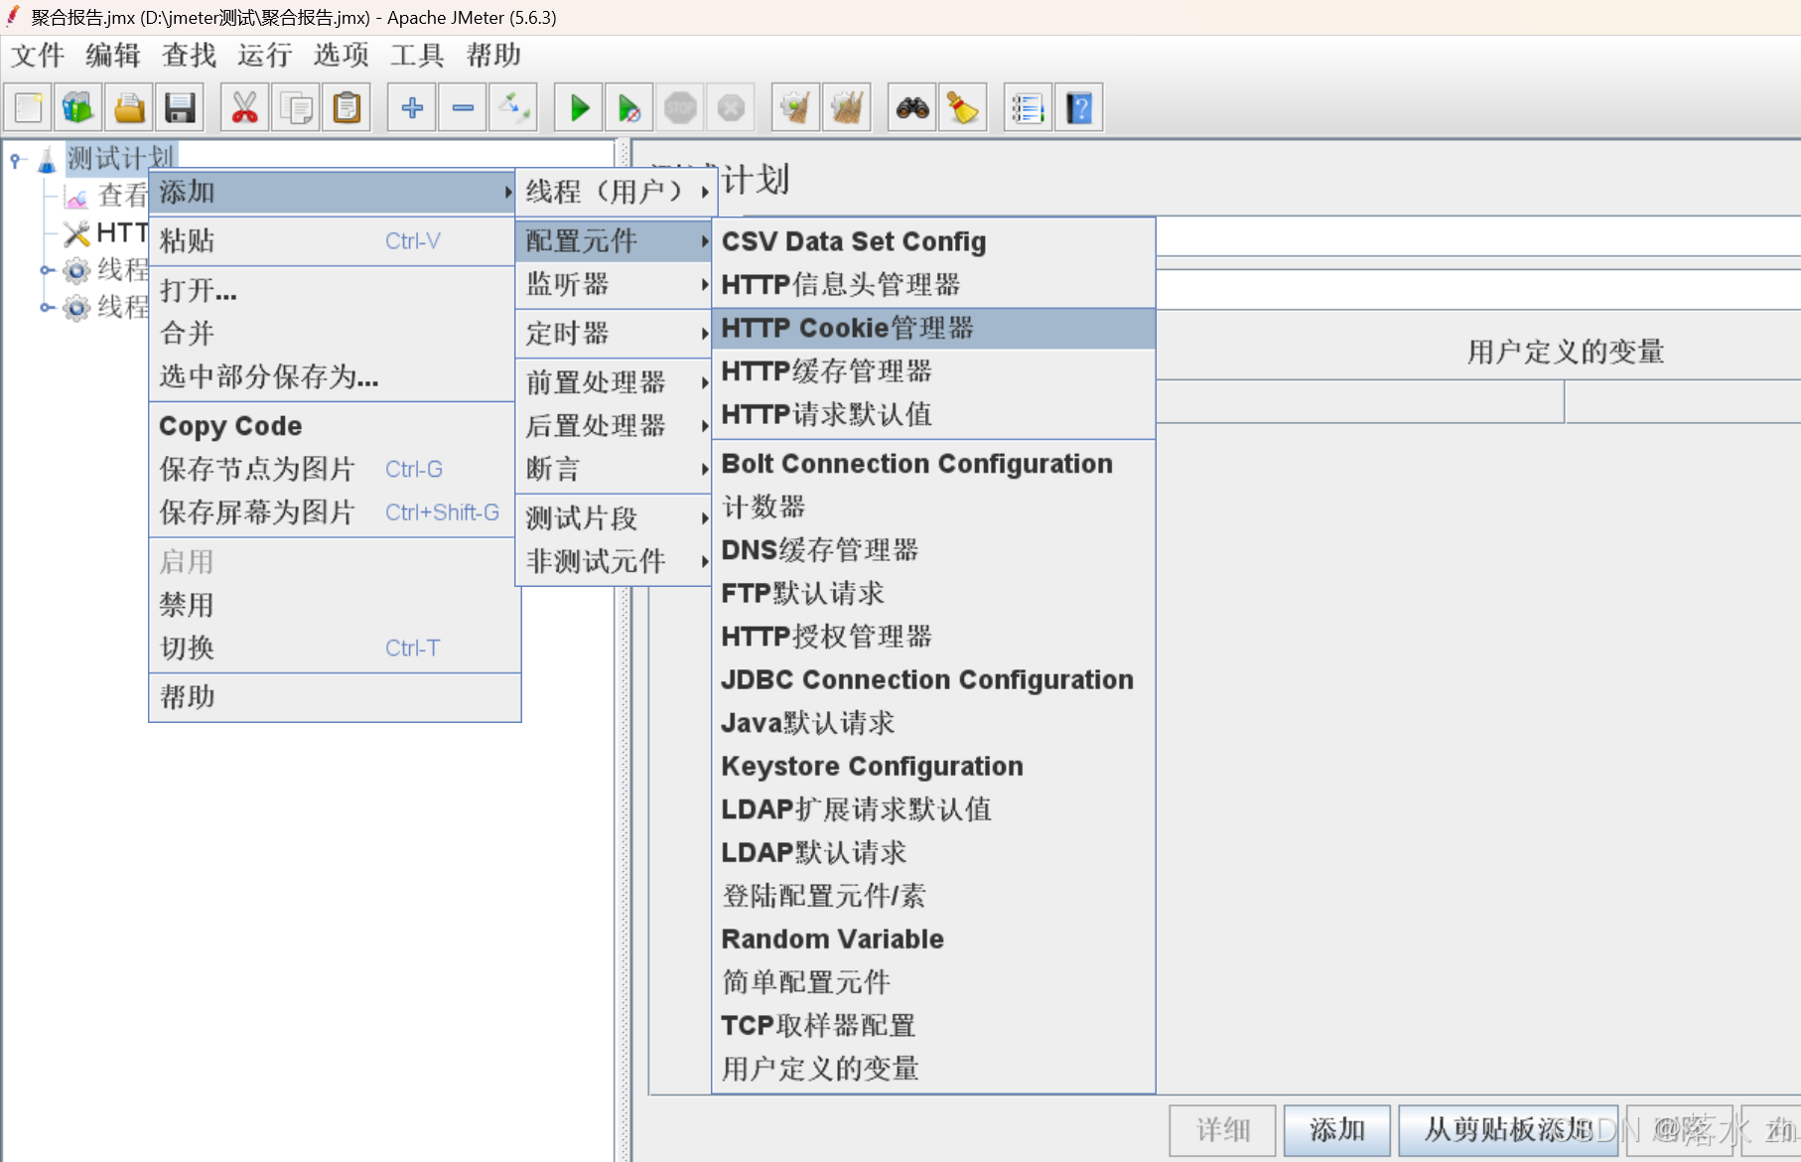
Task: Reset search with yellow brush icon
Action: click(x=963, y=107)
